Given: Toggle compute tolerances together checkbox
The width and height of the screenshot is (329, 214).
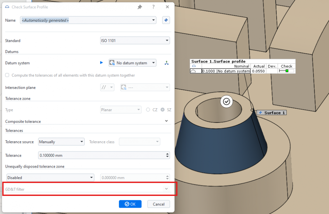Looking at the screenshot, I should (x=7, y=75).
